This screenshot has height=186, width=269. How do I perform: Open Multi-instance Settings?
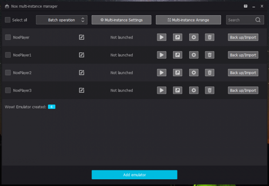(x=121, y=20)
